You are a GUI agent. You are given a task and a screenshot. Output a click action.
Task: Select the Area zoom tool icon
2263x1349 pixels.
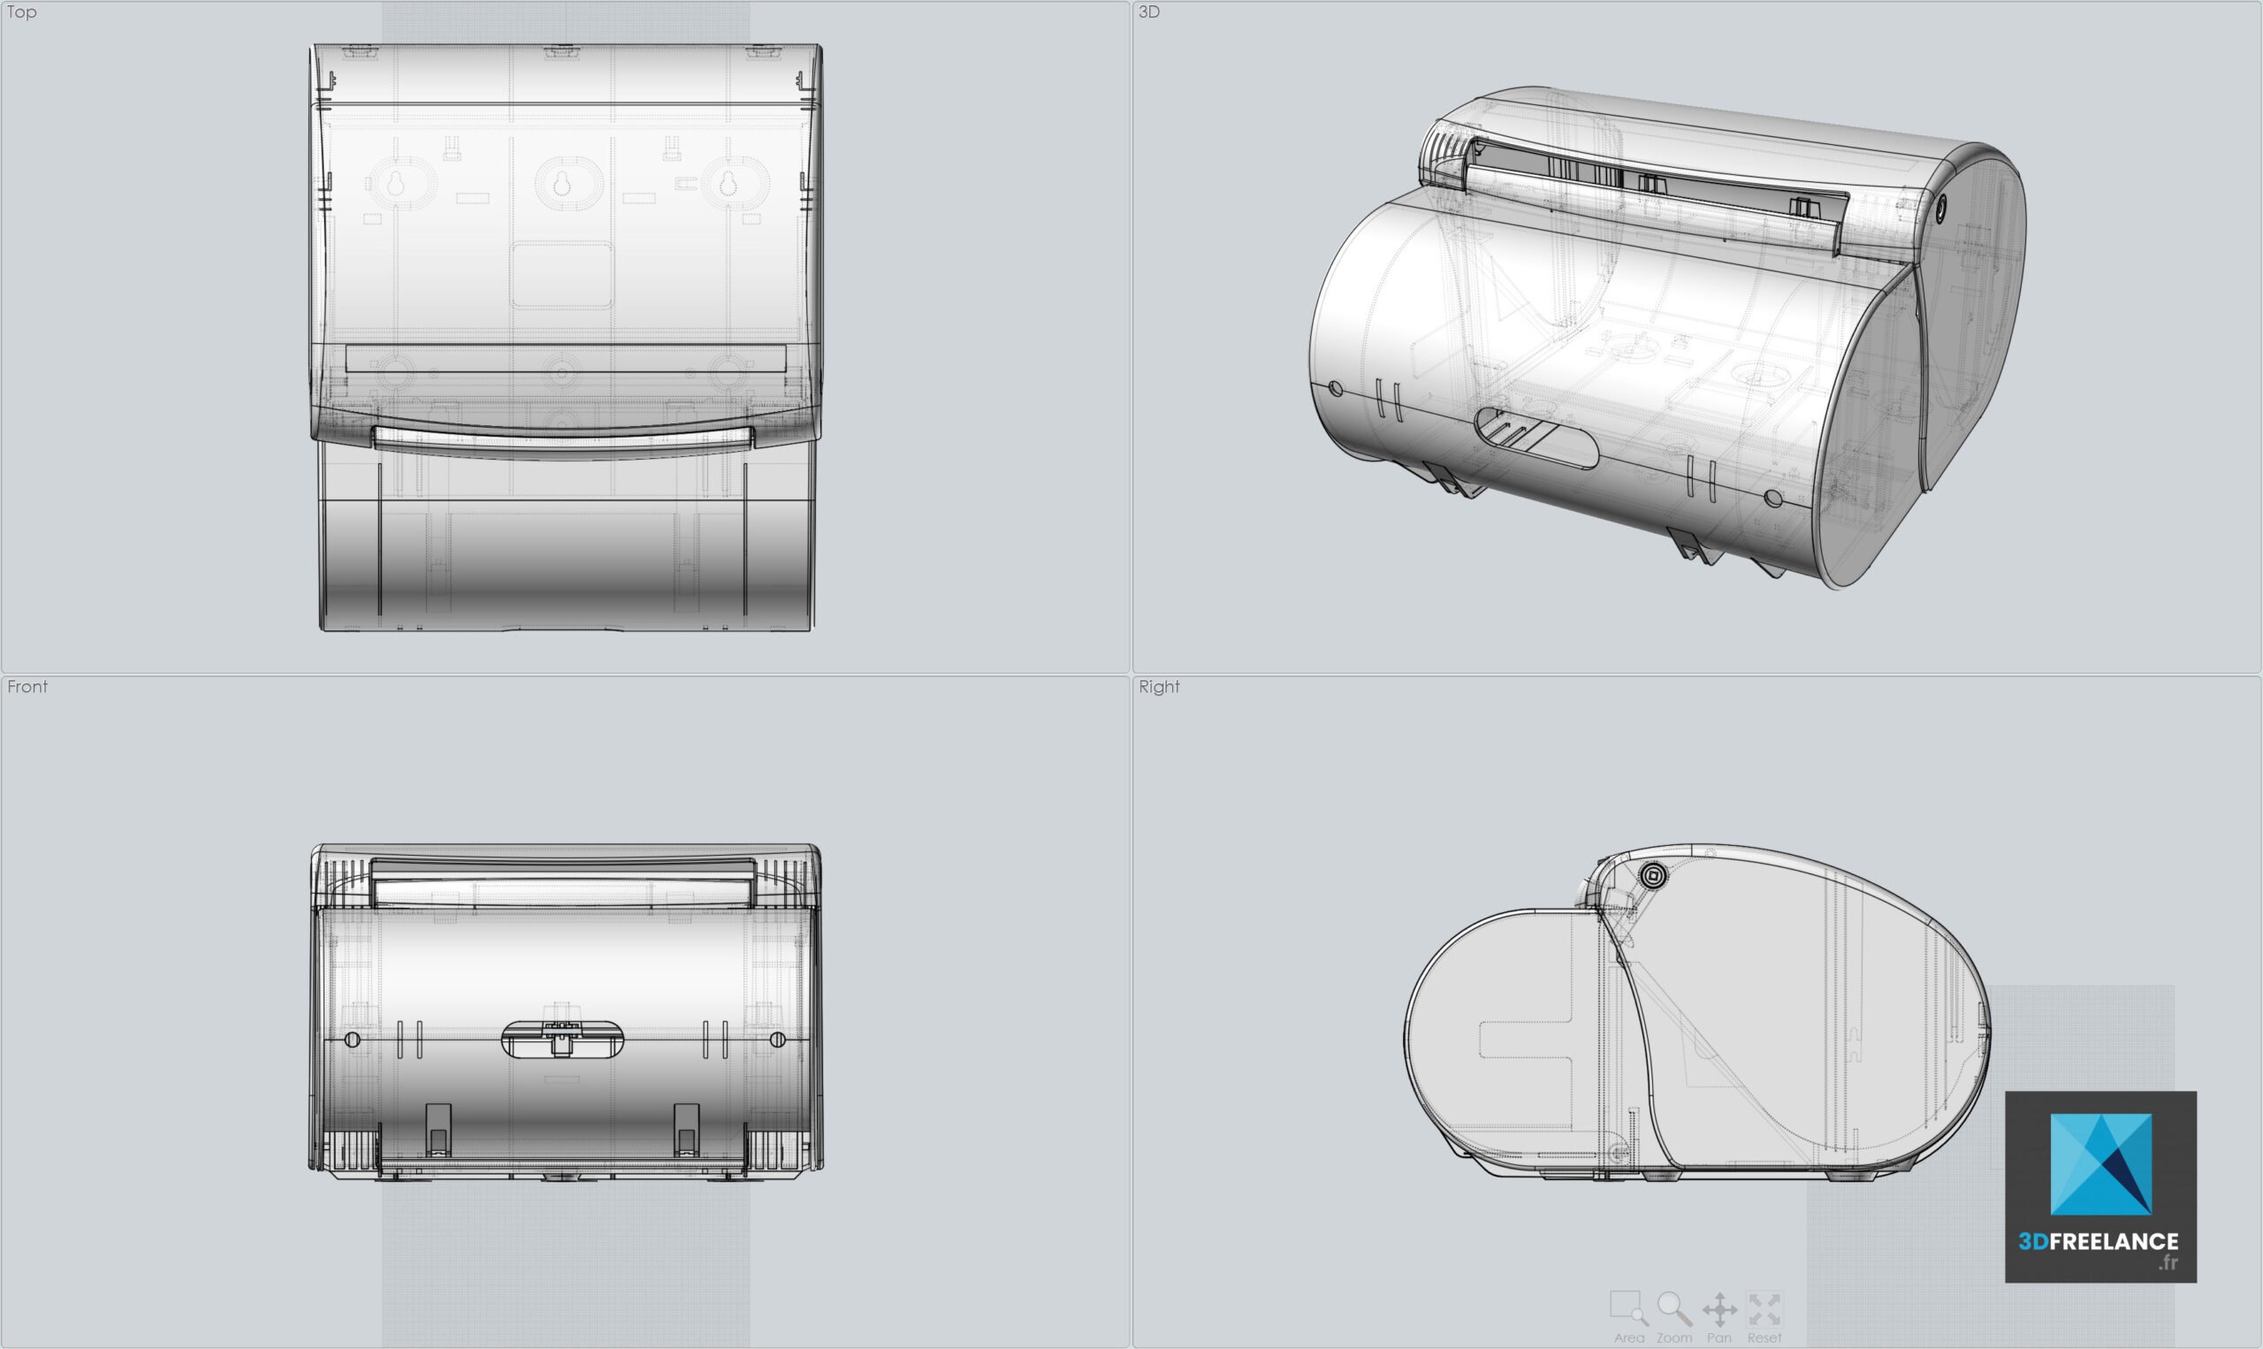point(1627,1309)
